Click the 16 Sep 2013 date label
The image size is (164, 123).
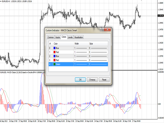click(4, 121)
